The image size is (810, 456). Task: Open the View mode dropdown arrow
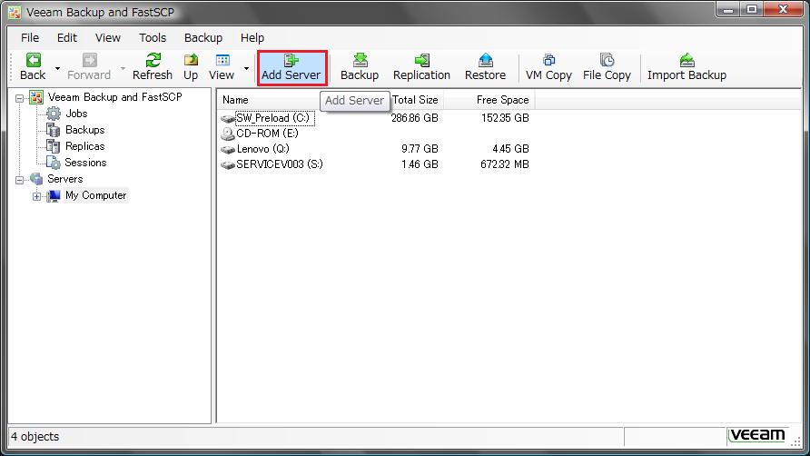pos(246,68)
